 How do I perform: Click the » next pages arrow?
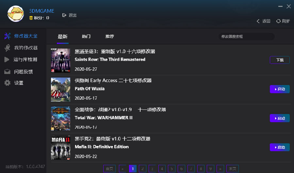pyautogui.click(x=220, y=169)
